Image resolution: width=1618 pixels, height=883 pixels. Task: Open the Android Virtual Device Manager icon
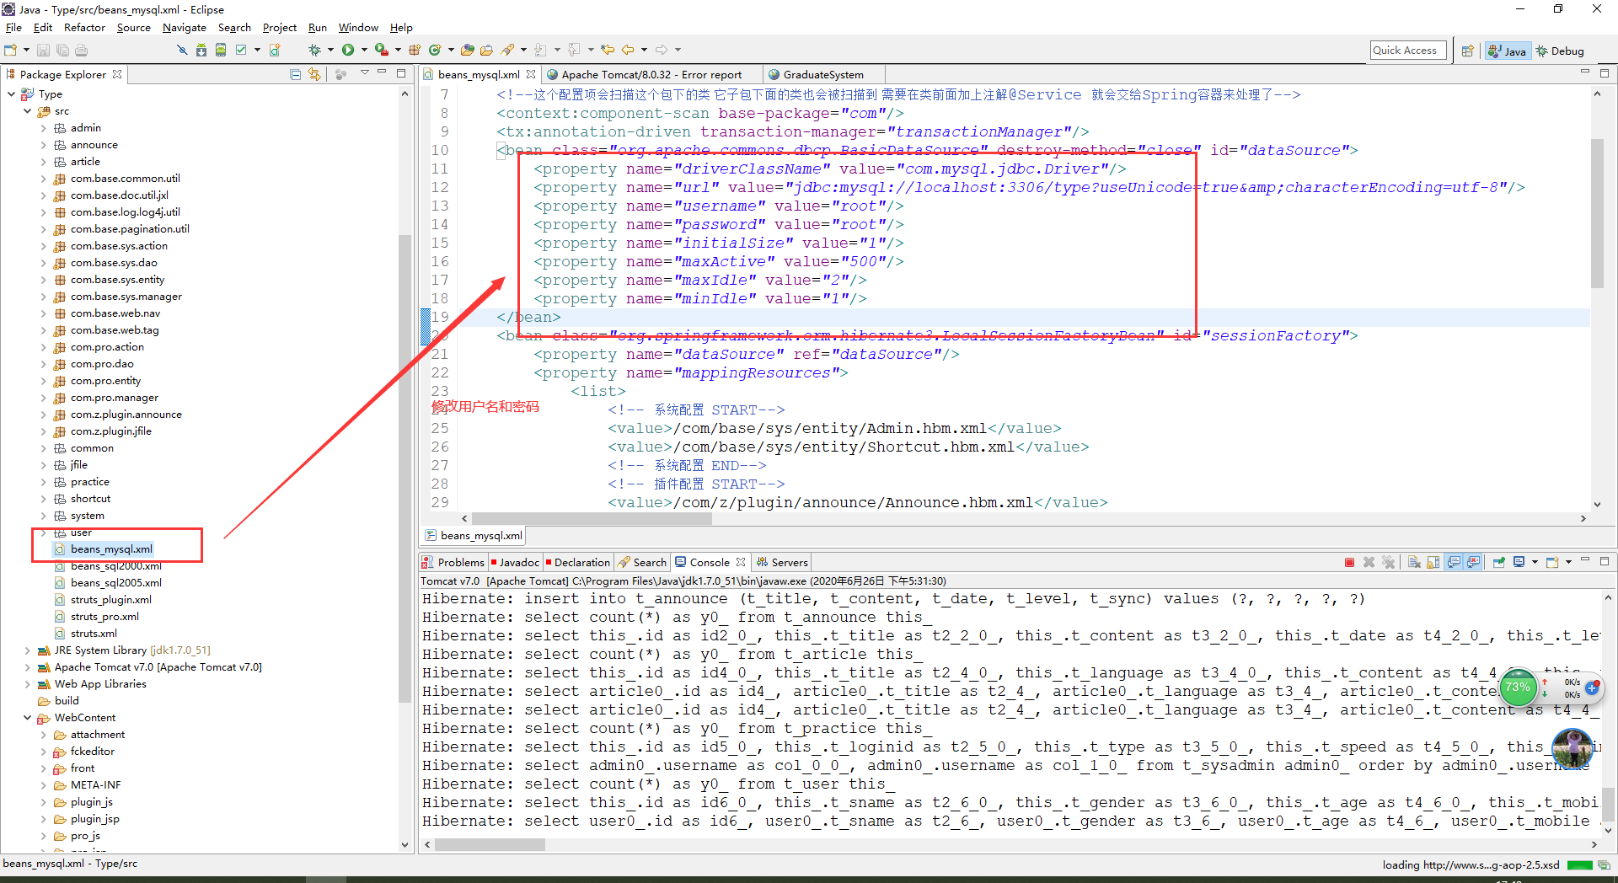(x=220, y=51)
